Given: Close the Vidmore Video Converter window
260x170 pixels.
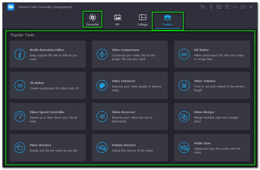Looking at the screenshot, I should pos(251,7).
